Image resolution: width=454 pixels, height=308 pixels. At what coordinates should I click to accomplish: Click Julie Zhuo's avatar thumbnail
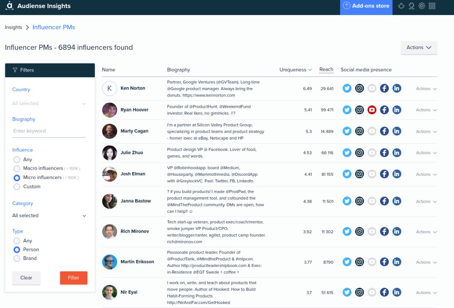pos(109,153)
